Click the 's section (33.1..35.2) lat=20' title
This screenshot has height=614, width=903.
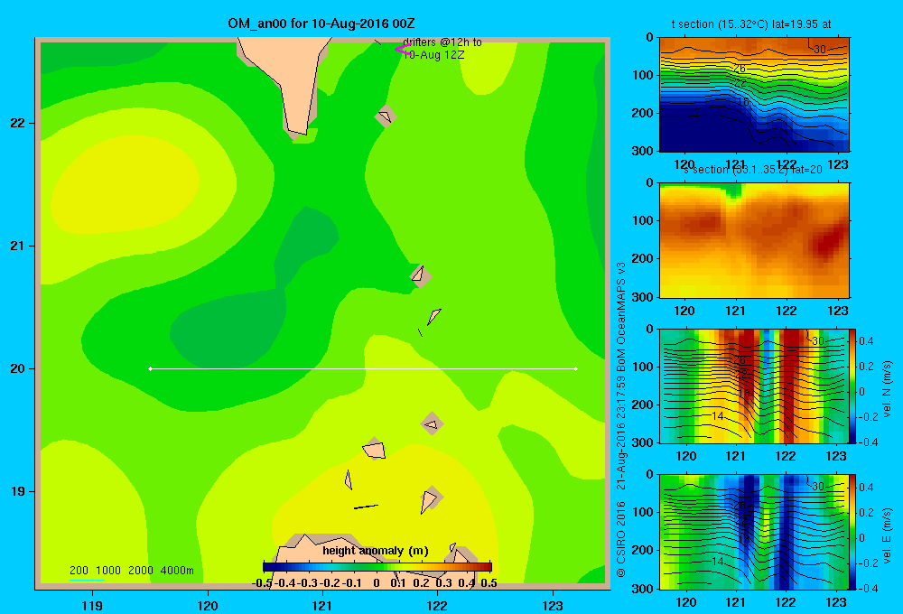click(753, 170)
